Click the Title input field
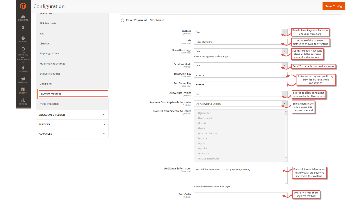Image resolution: width=362 pixels, height=201 pixels. click(241, 42)
